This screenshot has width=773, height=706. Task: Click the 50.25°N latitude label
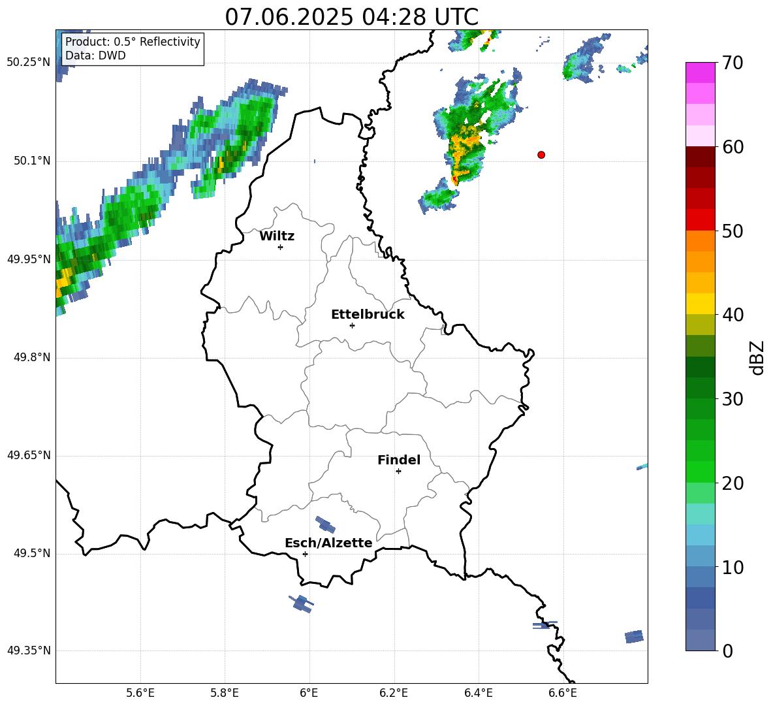click(x=29, y=63)
